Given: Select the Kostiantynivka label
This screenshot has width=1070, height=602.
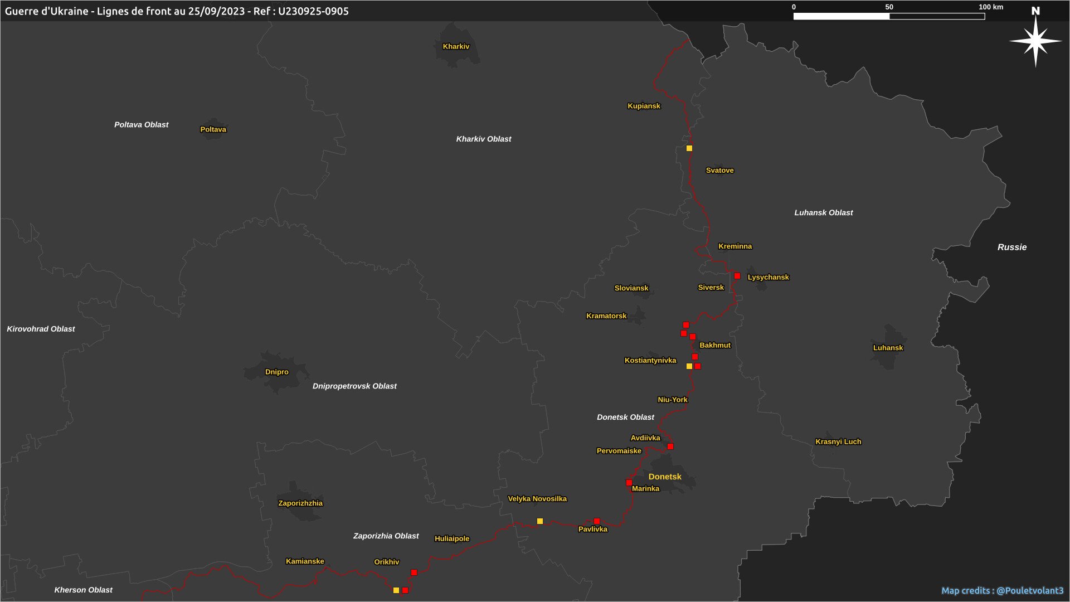Looking at the screenshot, I should [x=650, y=360].
